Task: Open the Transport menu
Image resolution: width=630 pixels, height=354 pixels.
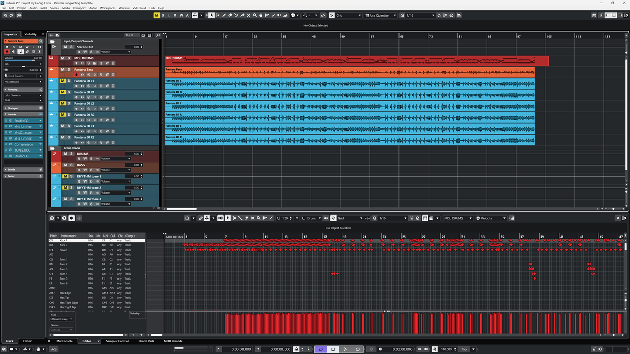Action: 79,8
